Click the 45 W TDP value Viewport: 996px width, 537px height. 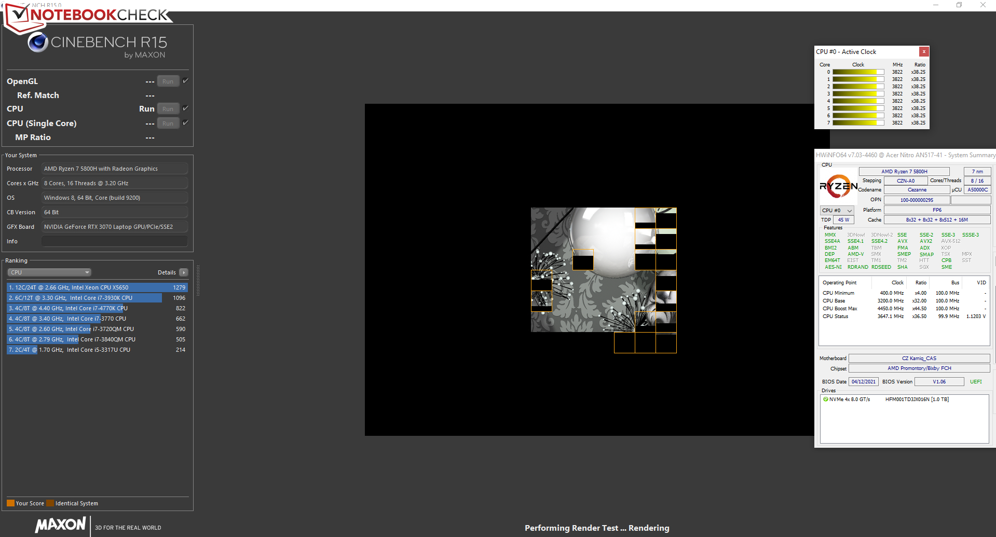843,220
